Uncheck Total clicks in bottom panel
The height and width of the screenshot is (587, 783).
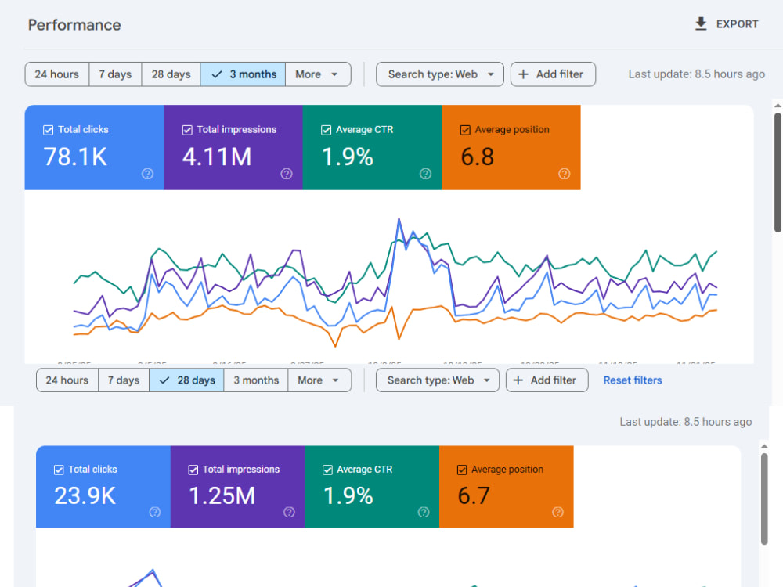pos(59,470)
